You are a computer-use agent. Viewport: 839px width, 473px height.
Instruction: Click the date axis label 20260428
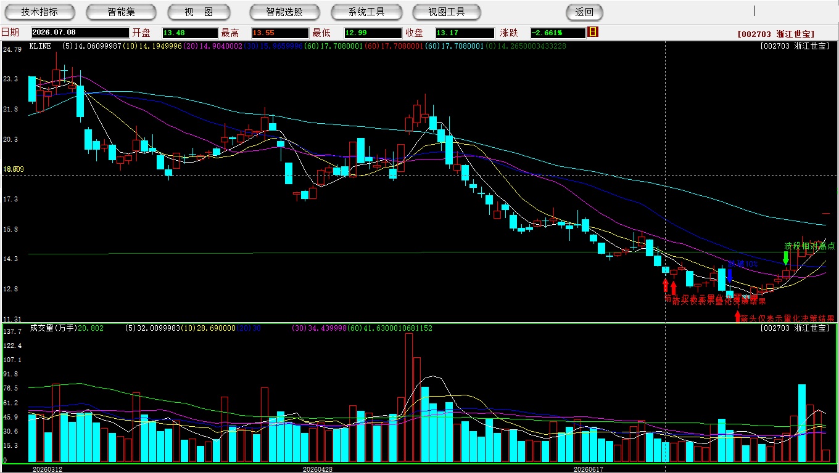tap(318, 469)
